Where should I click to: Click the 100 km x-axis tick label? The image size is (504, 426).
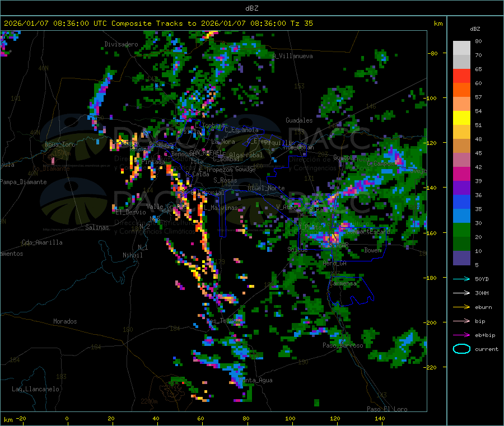pyautogui.click(x=290, y=418)
